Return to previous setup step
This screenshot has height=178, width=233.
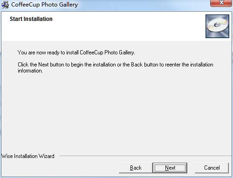pos(136,168)
